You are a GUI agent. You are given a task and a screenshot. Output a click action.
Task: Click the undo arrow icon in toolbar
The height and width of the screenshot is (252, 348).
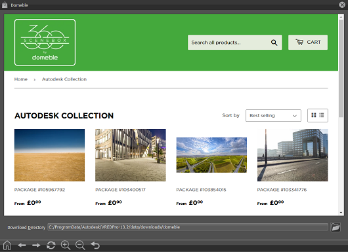click(x=95, y=245)
